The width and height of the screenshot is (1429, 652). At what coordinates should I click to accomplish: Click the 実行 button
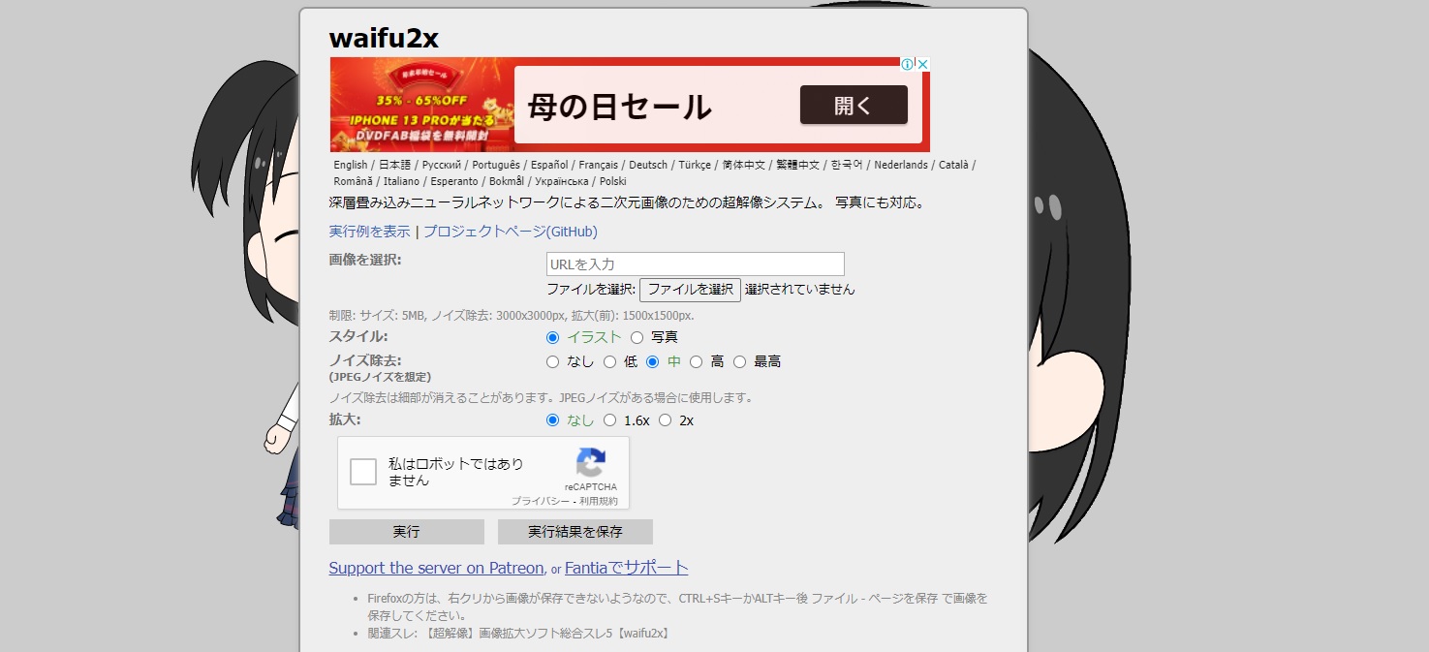[407, 532]
